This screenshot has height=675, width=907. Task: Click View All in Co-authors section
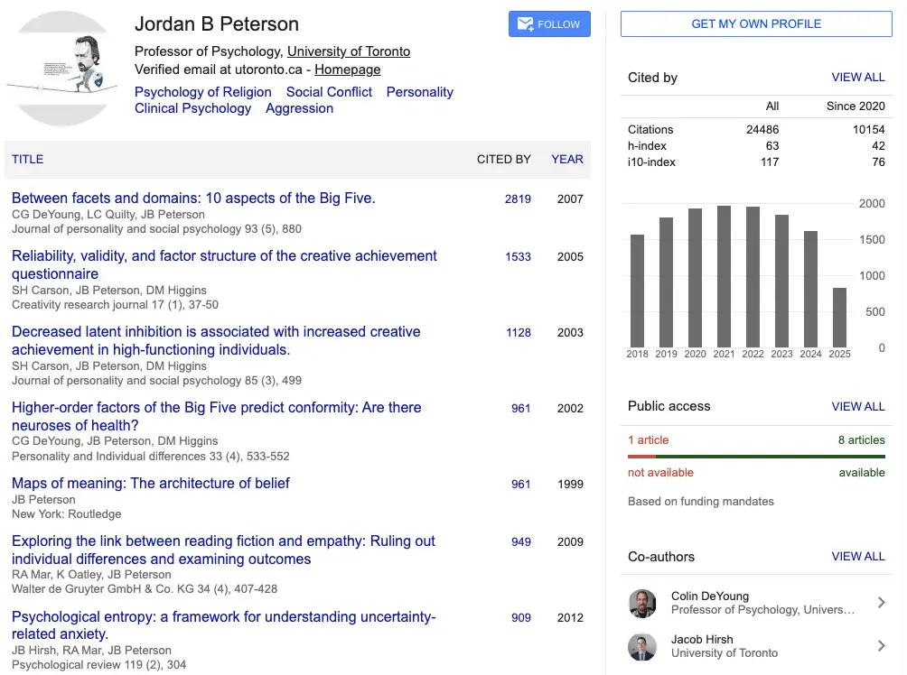point(858,556)
